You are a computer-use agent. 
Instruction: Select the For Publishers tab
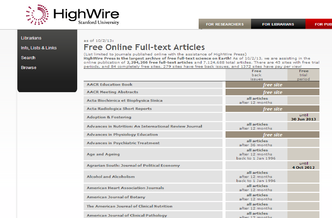pos(322,24)
